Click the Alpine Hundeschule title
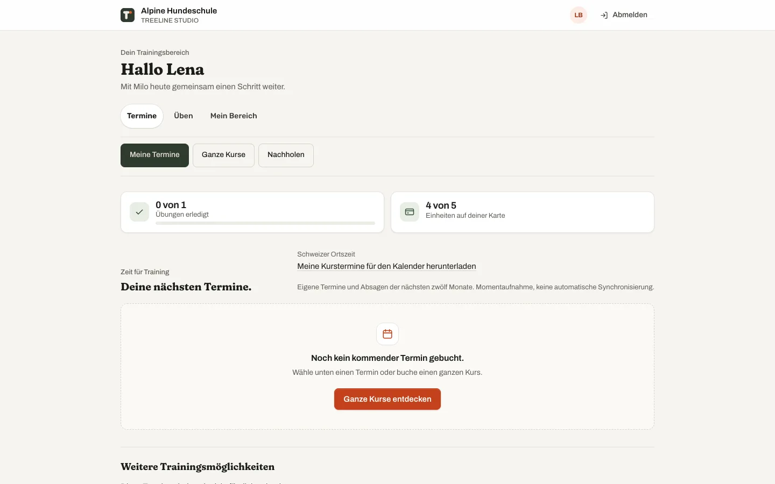The height and width of the screenshot is (484, 775). pyautogui.click(x=179, y=11)
